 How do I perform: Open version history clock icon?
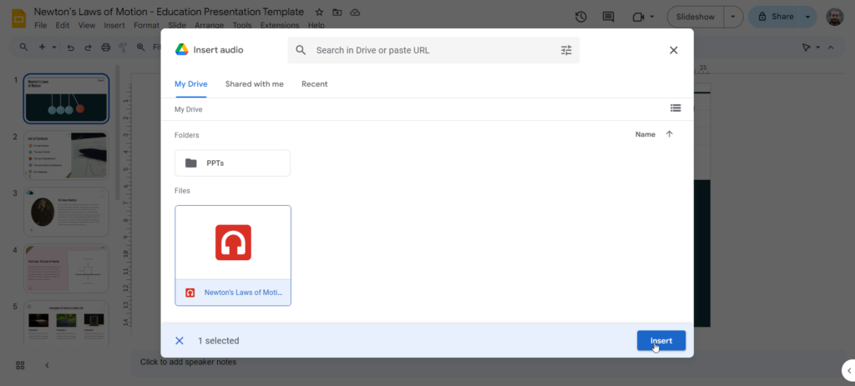[x=581, y=17]
